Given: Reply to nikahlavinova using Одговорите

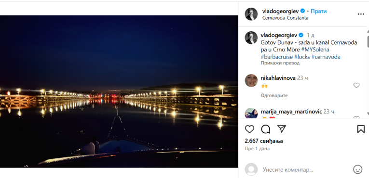Looking at the screenshot, I should point(274,96).
